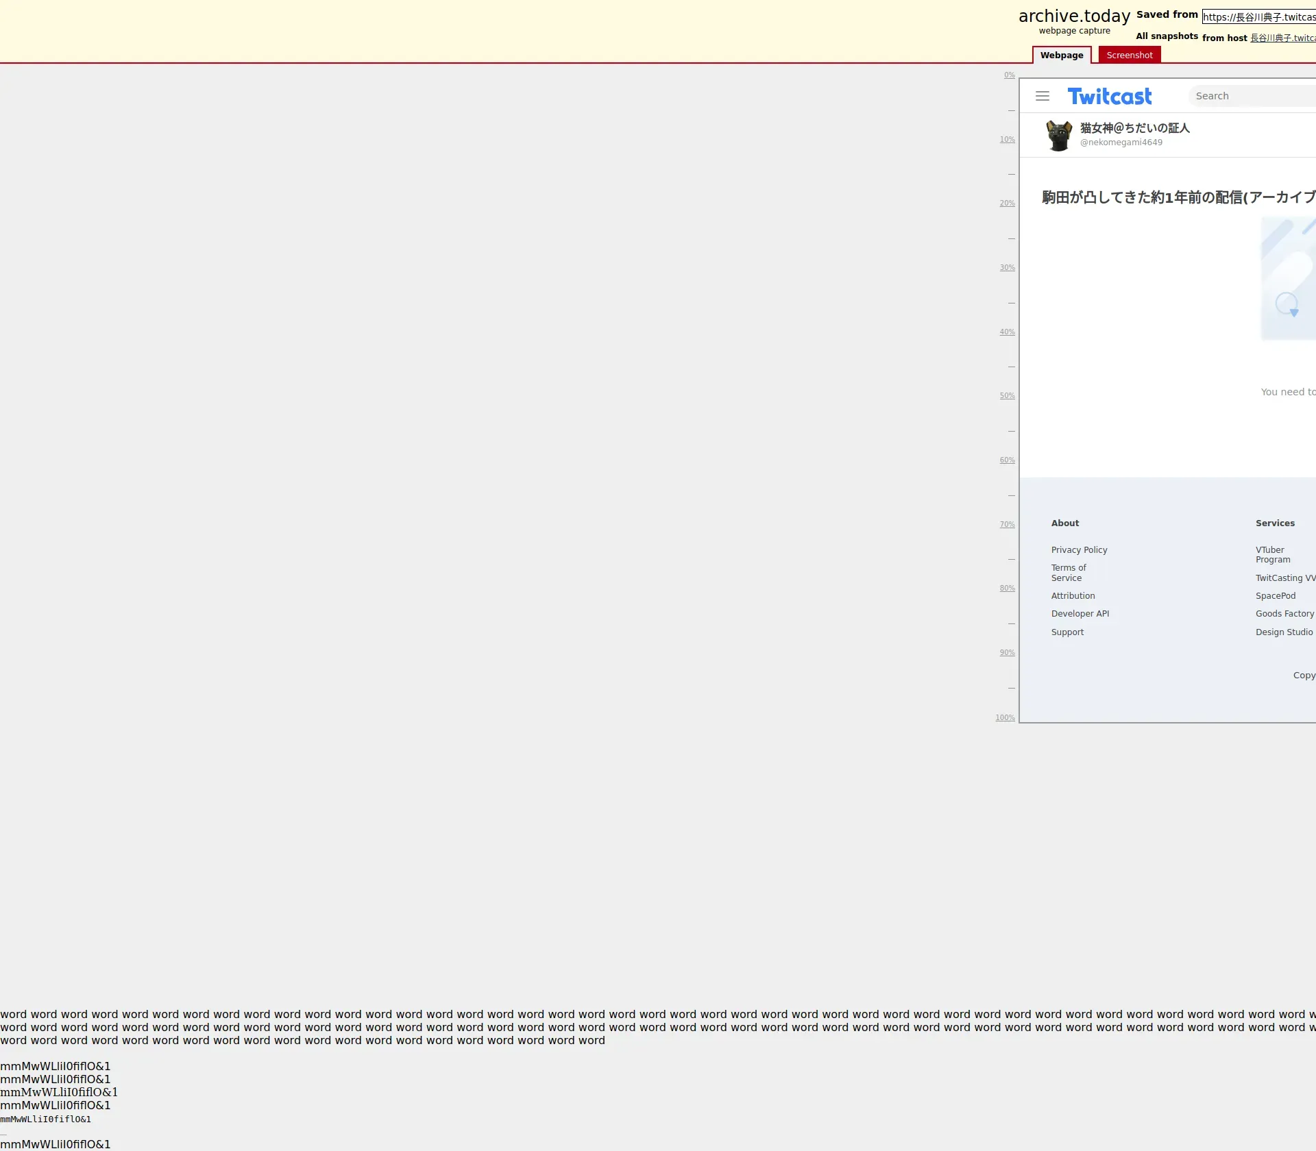Screen dimensions: 1316x1151
Task: Open the 長谷川典子 host snapshots link
Action: coord(1282,38)
